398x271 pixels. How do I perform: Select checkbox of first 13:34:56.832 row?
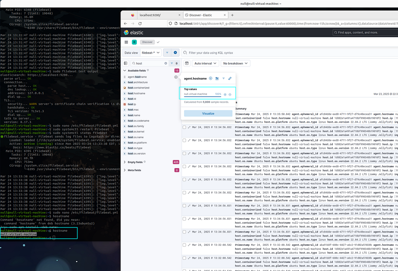click(x=184, y=127)
